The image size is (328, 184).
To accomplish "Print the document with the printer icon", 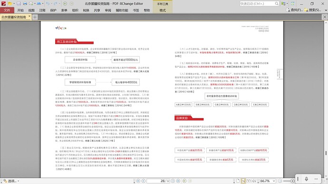I will click(25, 3).
